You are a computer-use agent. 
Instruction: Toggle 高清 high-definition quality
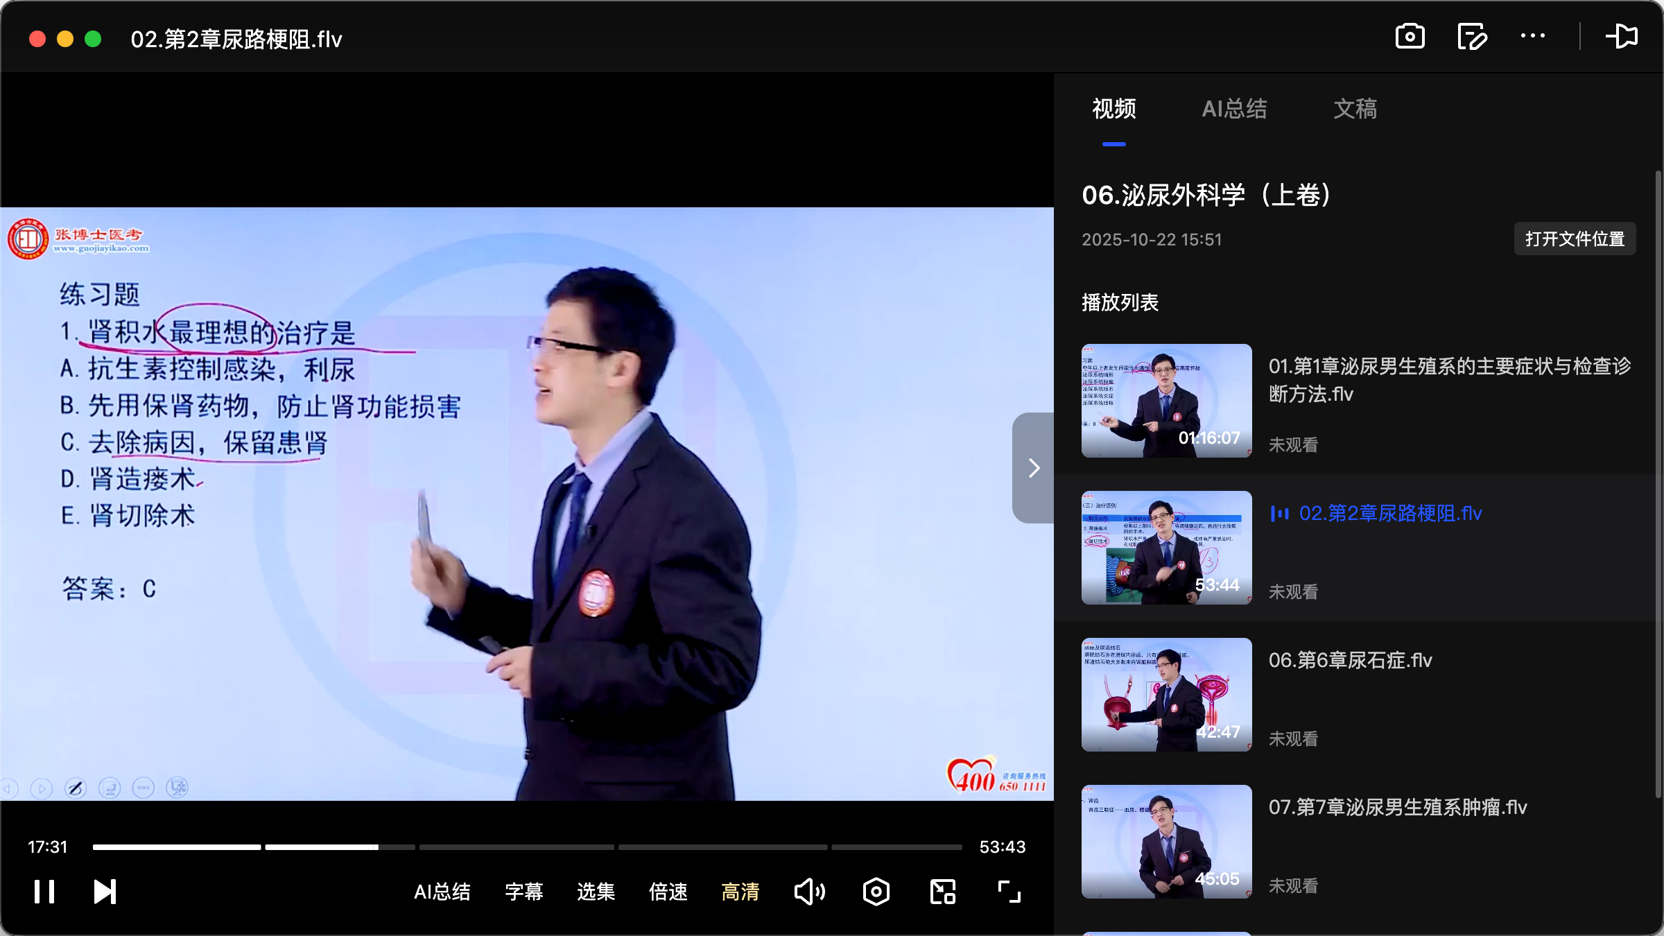(740, 892)
